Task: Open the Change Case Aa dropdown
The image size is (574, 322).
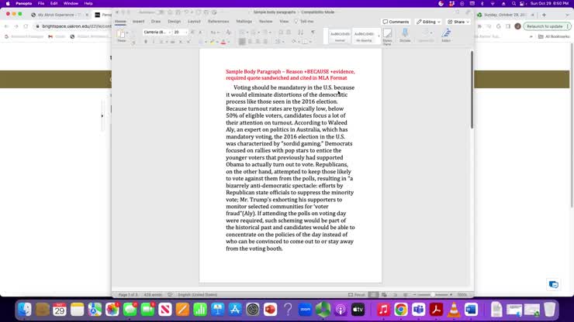Action: pyautogui.click(x=214, y=33)
